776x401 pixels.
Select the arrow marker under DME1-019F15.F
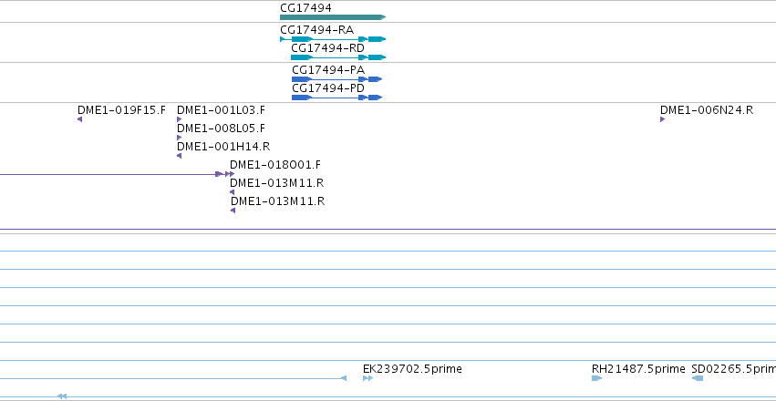pos(79,119)
